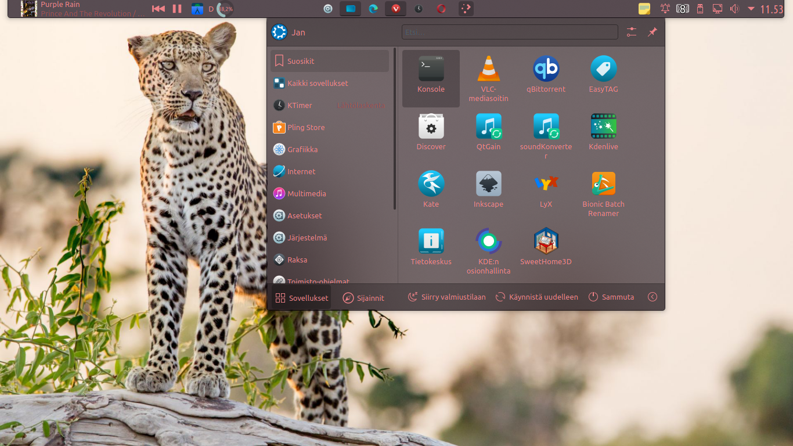Launch the Kate text editor
The image size is (793, 446).
pos(431,185)
